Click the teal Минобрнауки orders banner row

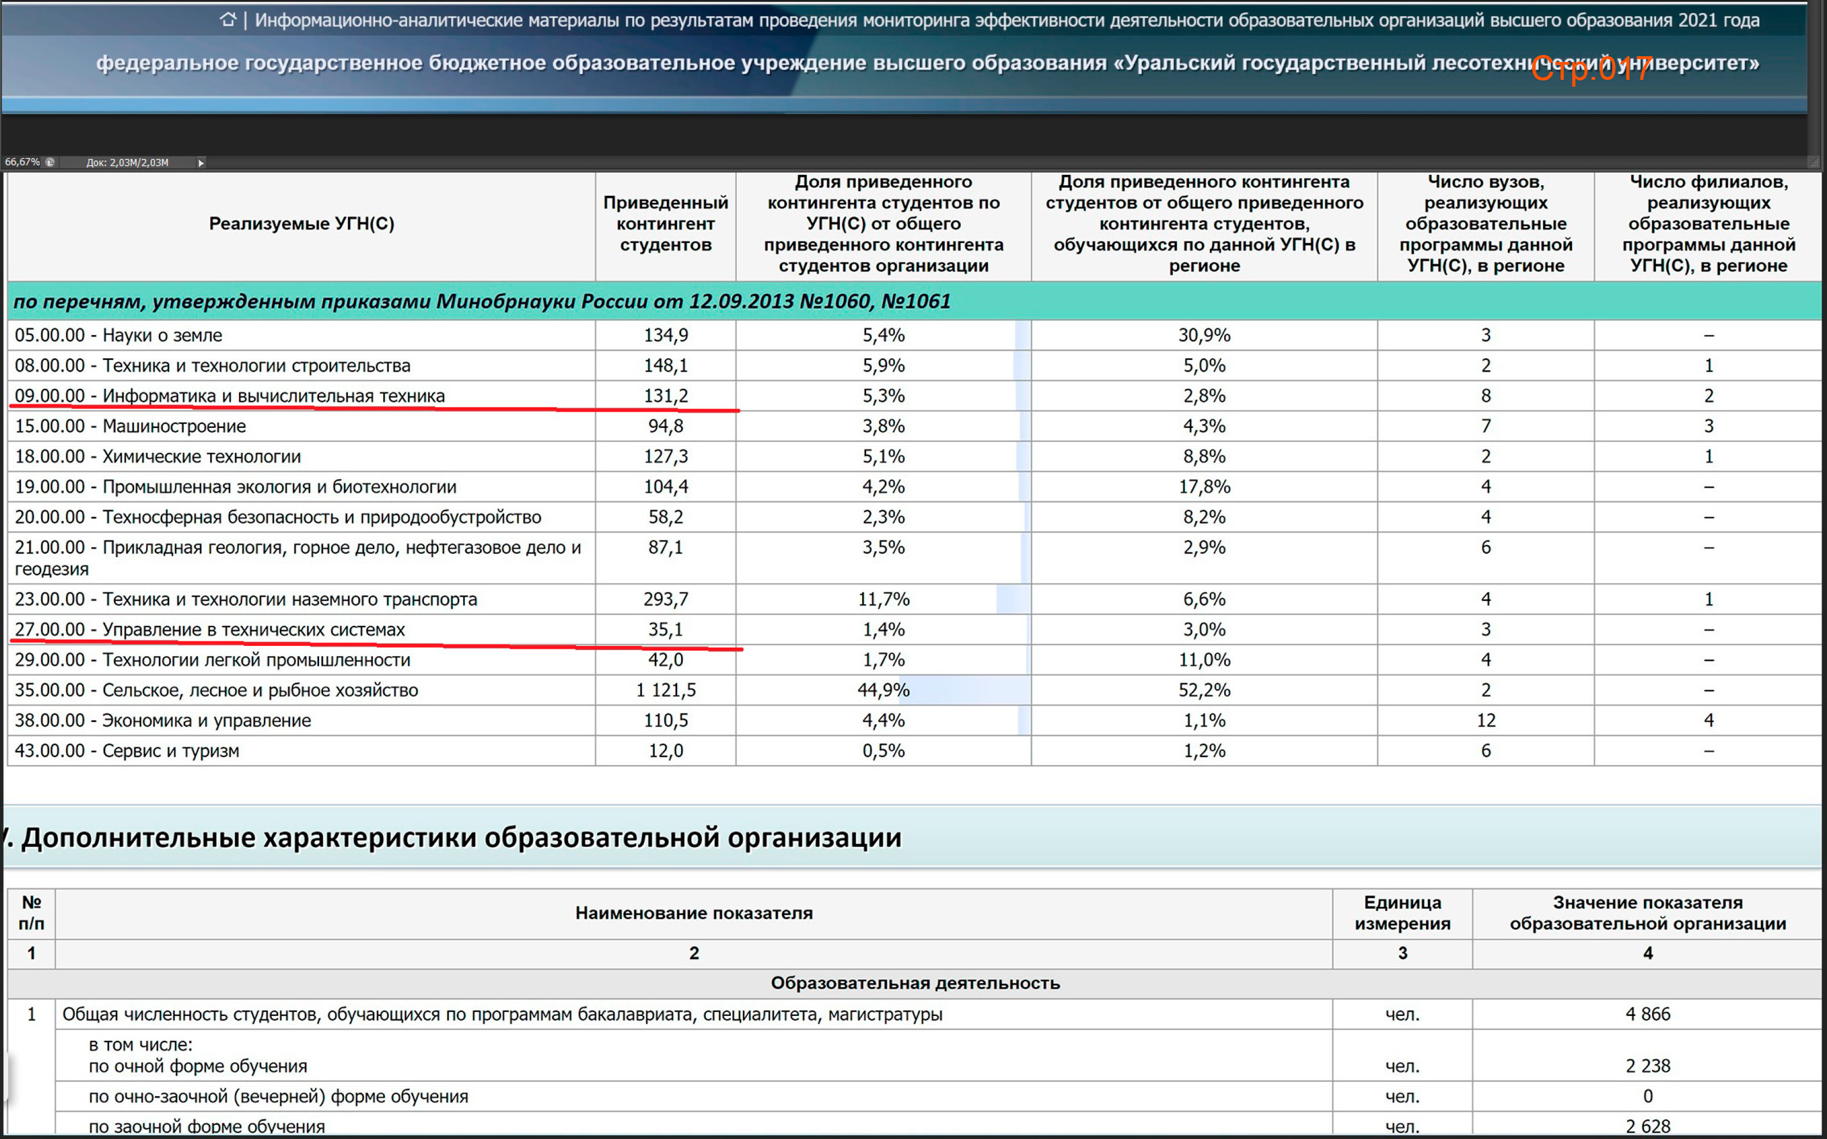click(x=482, y=301)
